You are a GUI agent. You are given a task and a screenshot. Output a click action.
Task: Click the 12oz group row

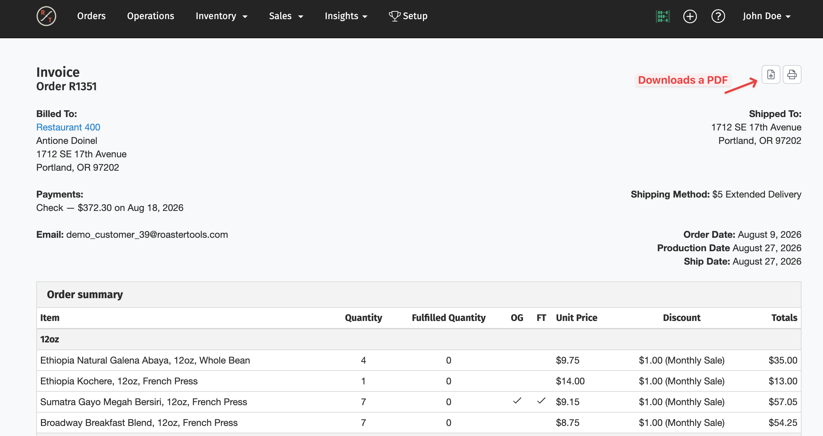click(x=419, y=339)
